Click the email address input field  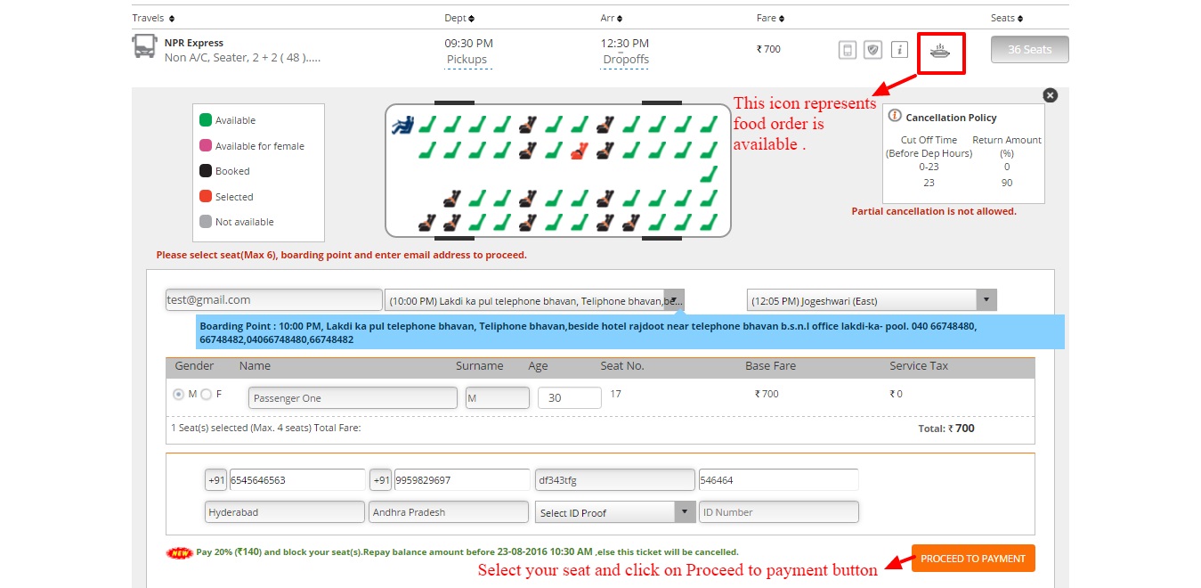click(x=273, y=300)
